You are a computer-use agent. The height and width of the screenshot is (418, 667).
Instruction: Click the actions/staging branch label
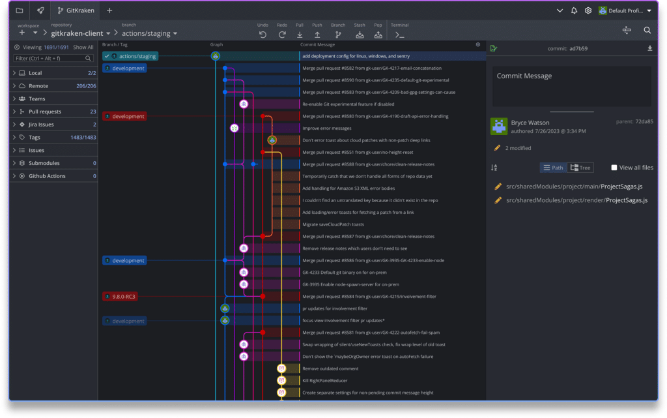(x=130, y=56)
